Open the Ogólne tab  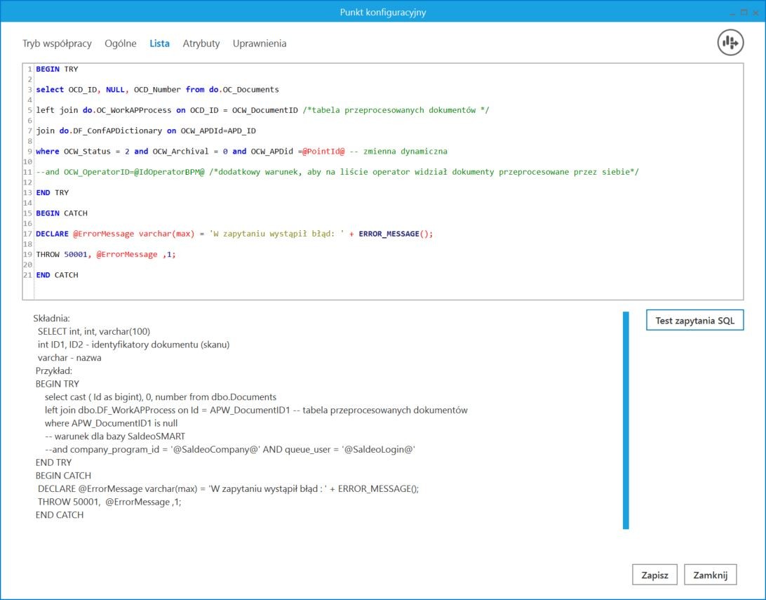click(121, 44)
